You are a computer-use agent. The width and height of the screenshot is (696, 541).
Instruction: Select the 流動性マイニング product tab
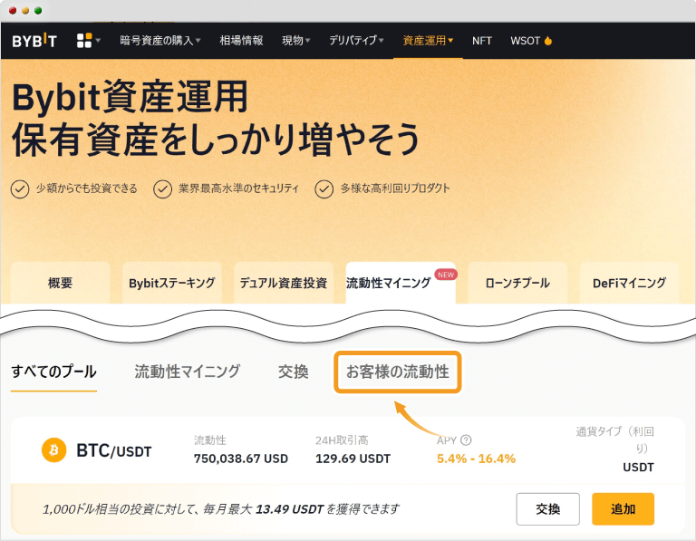[x=401, y=283]
